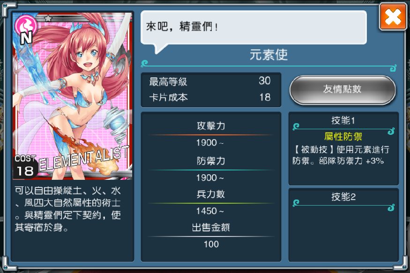Viewport: 410px width, 273px height.
Task: Tap the 攻擊力 stat label
Action: (211, 126)
